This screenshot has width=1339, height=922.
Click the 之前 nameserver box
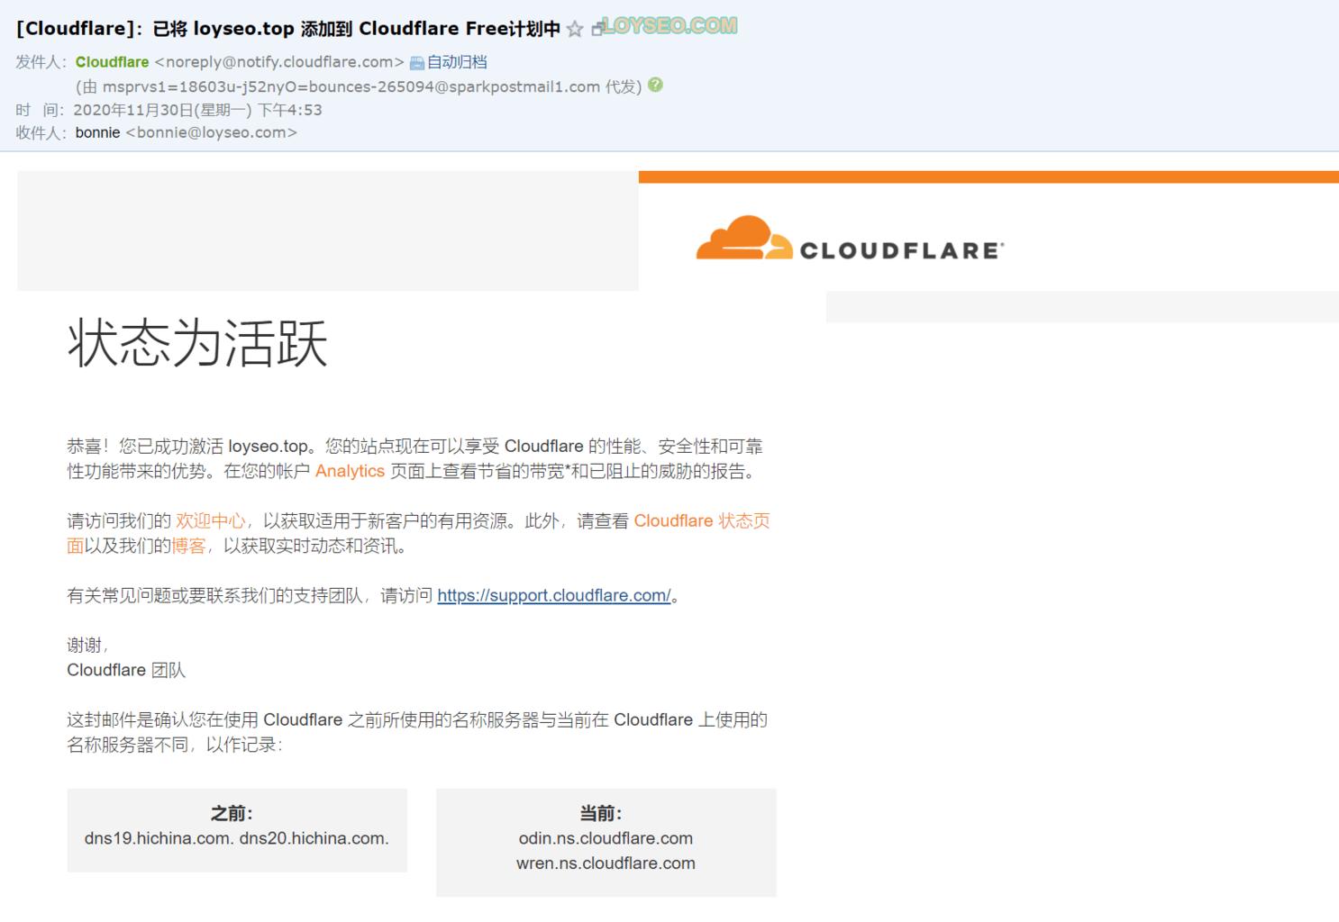click(237, 829)
